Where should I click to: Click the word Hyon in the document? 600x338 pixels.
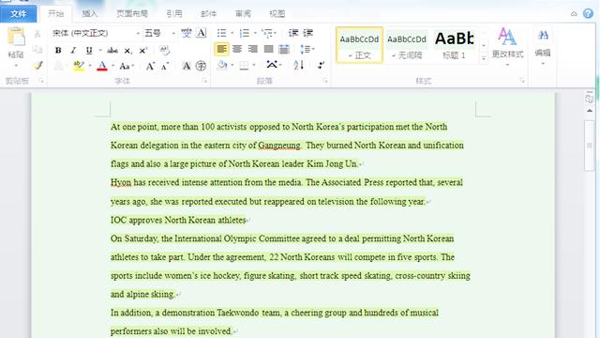[121, 182]
